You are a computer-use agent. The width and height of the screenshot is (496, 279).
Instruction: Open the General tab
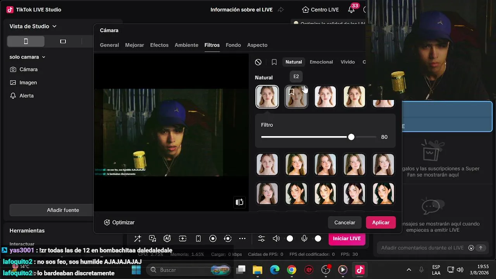109,45
